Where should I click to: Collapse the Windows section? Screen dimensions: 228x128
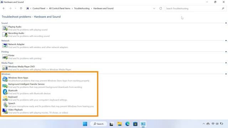click(x=226, y=74)
